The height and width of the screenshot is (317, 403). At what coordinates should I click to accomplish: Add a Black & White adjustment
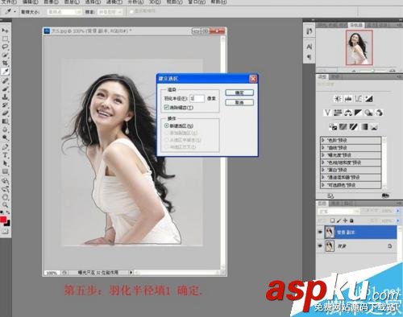(358, 113)
